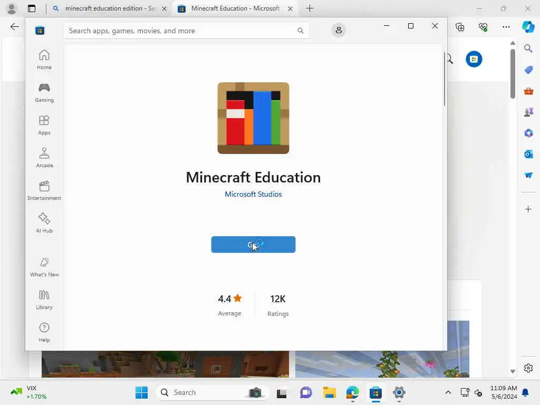This screenshot has width=540, height=405.
Task: Open Edge sidebar settings gear
Action: [x=528, y=368]
